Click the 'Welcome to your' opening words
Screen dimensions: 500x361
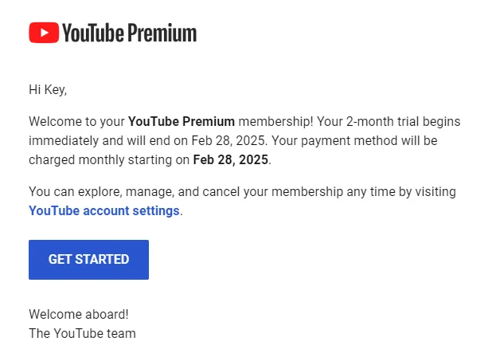click(76, 122)
